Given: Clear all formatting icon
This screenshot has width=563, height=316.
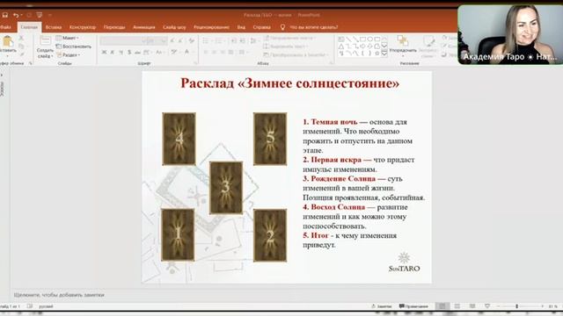Looking at the screenshot, I should coord(192,41).
